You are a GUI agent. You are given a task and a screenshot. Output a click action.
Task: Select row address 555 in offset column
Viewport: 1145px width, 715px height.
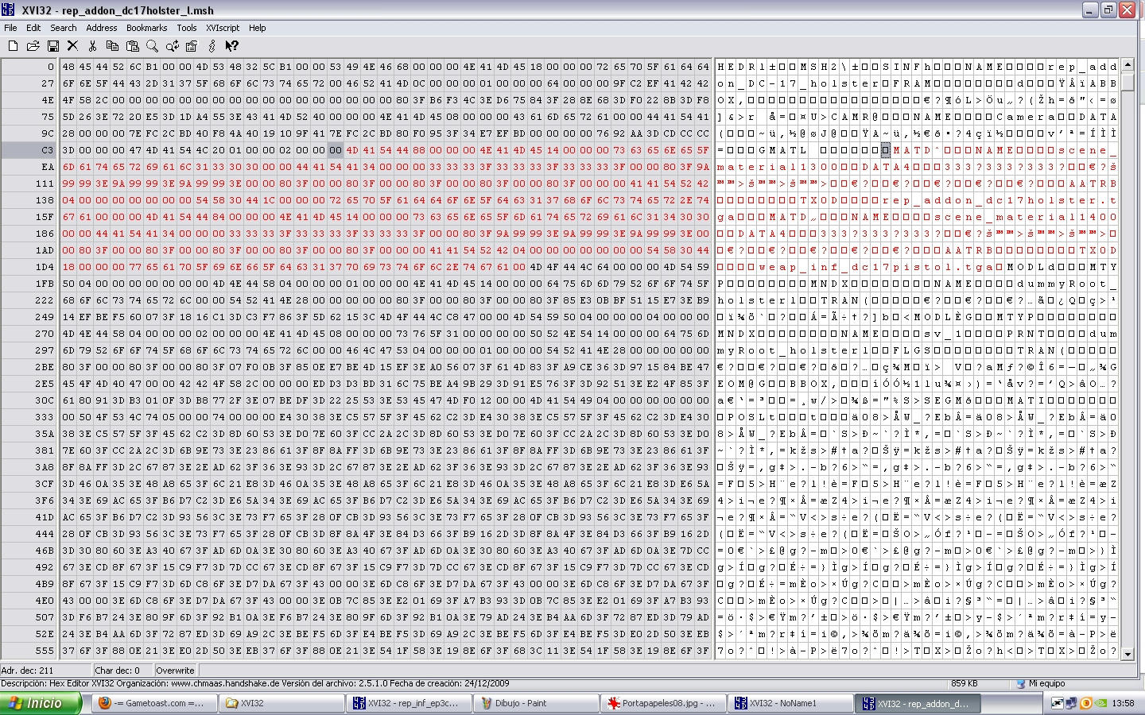(x=29, y=651)
